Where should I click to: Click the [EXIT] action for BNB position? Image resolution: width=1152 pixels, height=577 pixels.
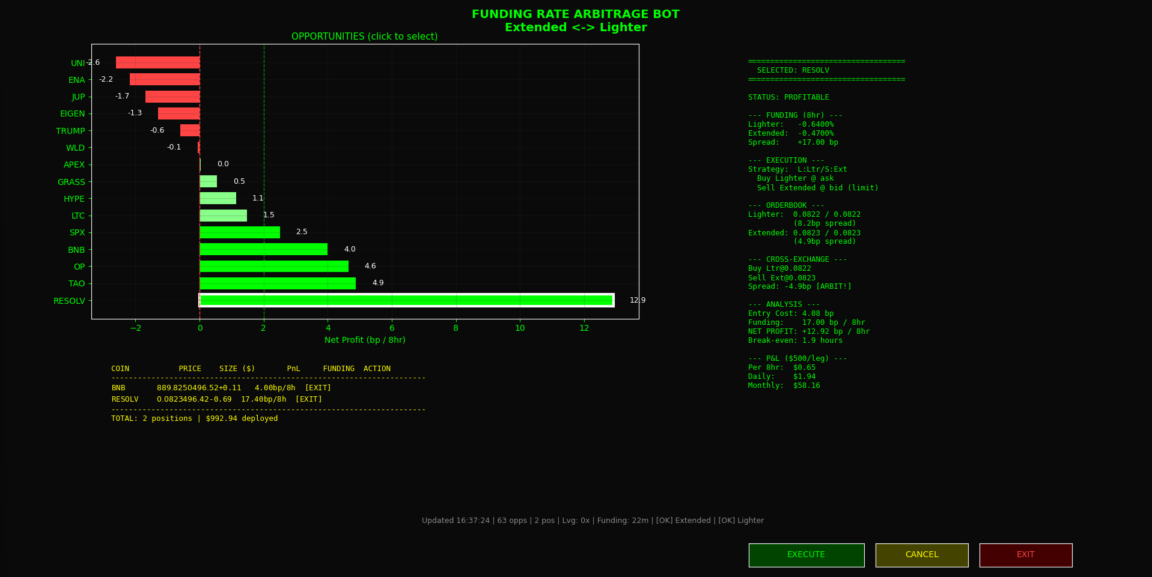[318, 388]
